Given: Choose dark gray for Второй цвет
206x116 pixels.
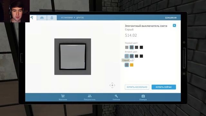Looking at the screenshot, I should 136,56.
